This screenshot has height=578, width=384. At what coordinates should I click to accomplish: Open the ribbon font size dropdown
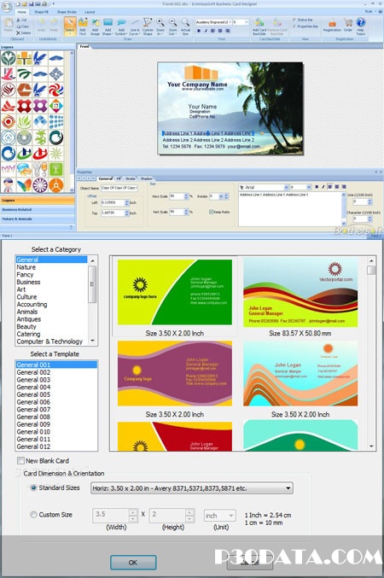[x=246, y=22]
